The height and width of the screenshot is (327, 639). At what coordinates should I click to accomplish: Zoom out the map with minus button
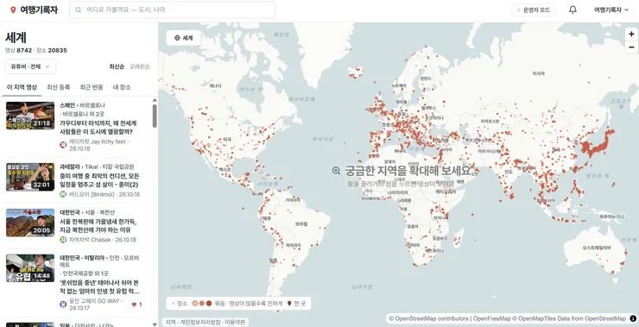point(631,47)
